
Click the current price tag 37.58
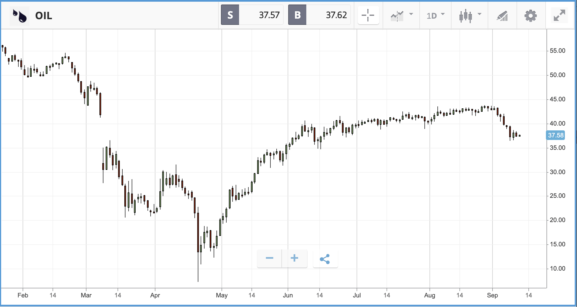click(x=556, y=135)
